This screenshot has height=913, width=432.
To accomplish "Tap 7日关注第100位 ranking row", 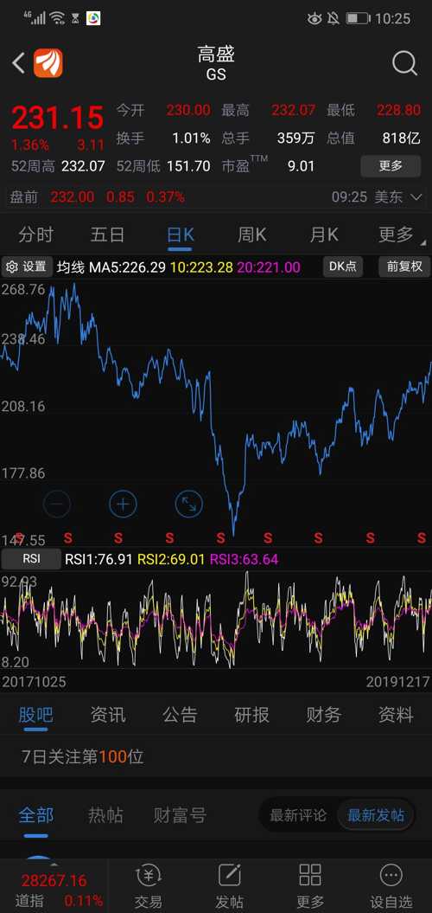I will (216, 756).
